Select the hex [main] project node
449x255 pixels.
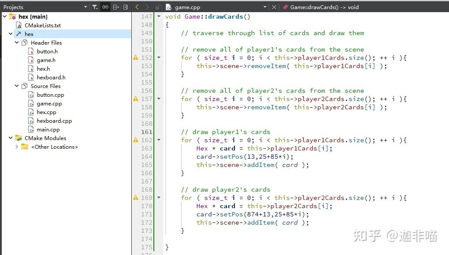tap(33, 16)
